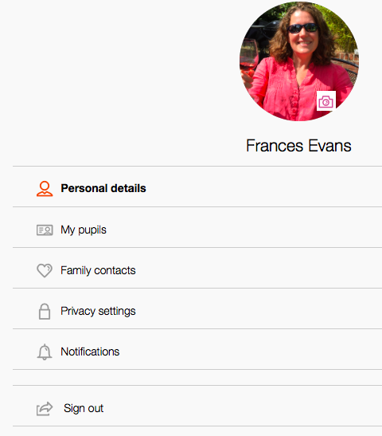
Task: Click blank space in the Personal details row
Action: tap(263, 187)
